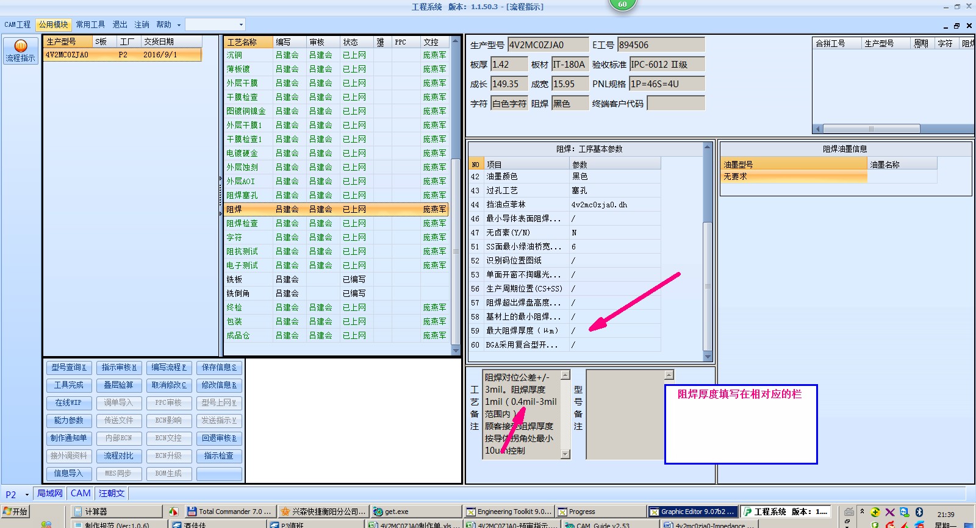
Task: Switch to the 汪朝文 tab at bottom
Action: [112, 493]
